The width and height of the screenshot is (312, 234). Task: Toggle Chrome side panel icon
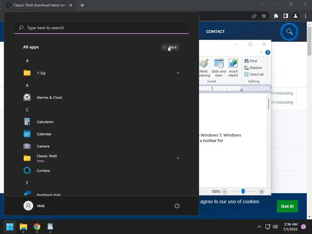pos(286,16)
